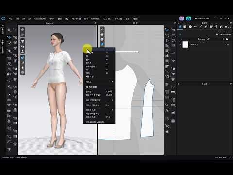Screen dimensions: 233x175
Task: Click the minus icon on the FABRIC 1 row
Action: coord(228,44)
